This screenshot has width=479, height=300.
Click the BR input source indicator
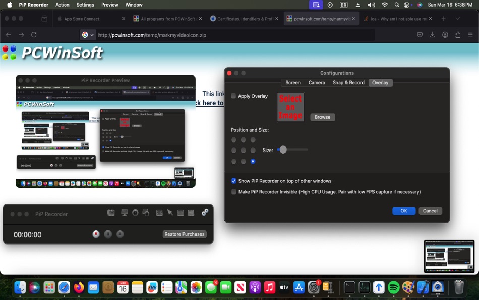(344, 5)
